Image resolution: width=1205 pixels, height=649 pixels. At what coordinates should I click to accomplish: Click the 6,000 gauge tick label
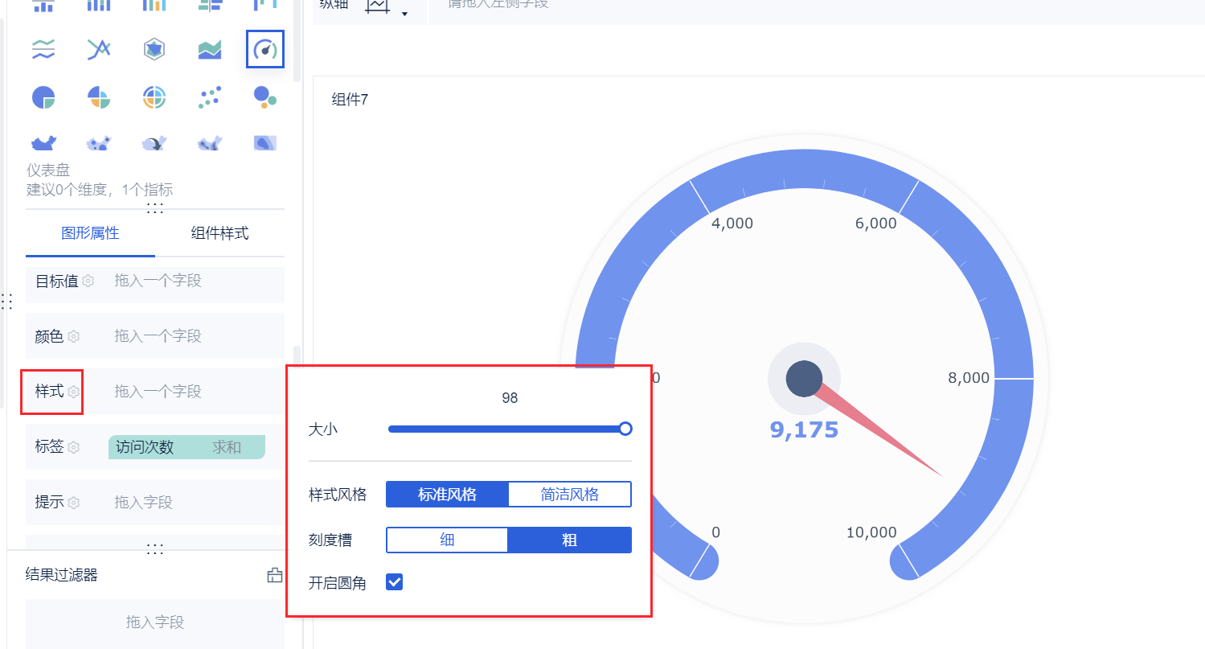click(875, 224)
